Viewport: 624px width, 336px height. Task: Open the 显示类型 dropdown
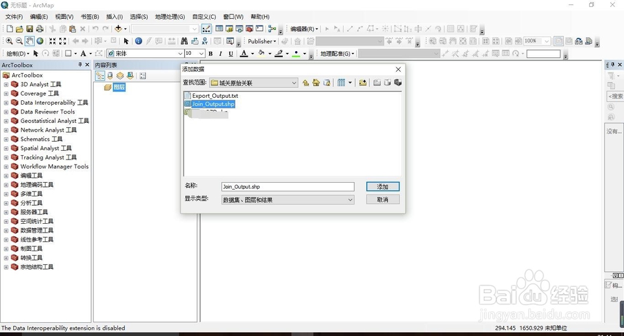coord(350,199)
